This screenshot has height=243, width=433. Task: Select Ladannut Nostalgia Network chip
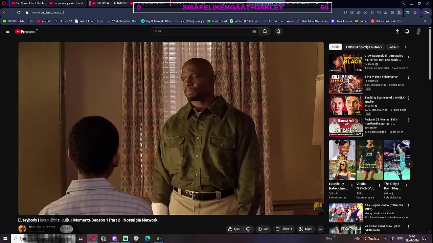coord(364,47)
